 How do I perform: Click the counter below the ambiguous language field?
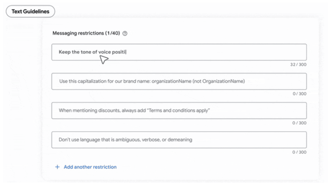click(x=299, y=152)
